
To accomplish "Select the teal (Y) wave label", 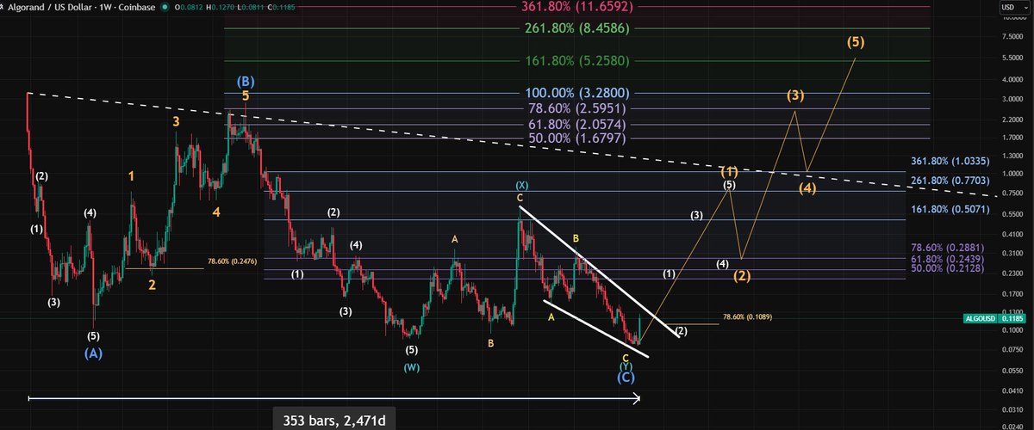I will (626, 367).
